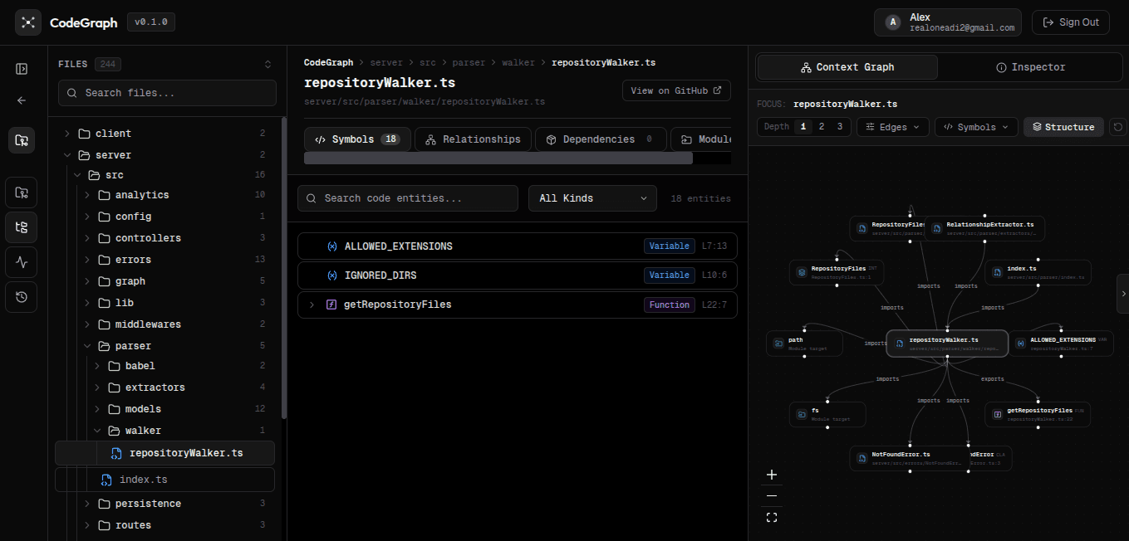The width and height of the screenshot is (1129, 541).
Task: Open the tree structure view icon
Action: pyautogui.click(x=22, y=227)
